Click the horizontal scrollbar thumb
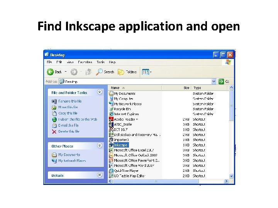 [x=156, y=181]
